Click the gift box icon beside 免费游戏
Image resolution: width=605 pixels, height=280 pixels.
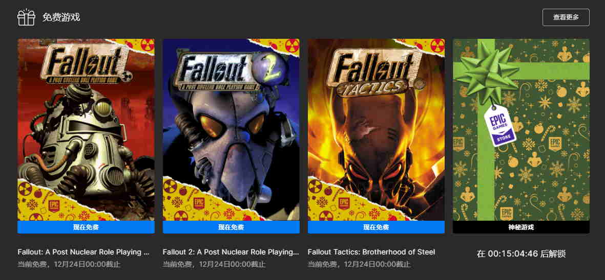pos(26,17)
